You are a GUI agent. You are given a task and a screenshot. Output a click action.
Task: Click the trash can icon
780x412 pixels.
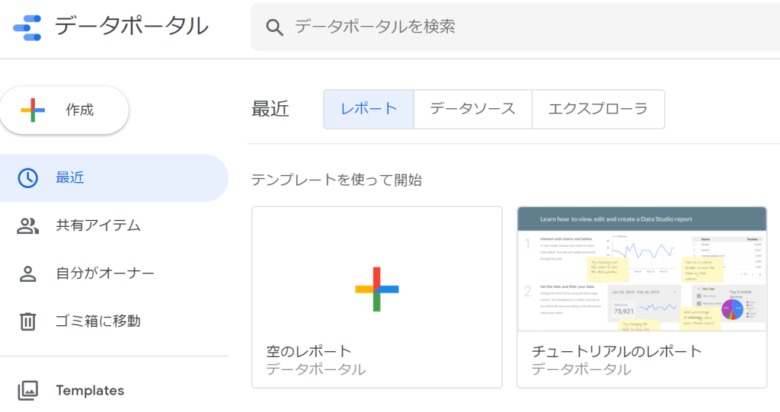pyautogui.click(x=28, y=321)
